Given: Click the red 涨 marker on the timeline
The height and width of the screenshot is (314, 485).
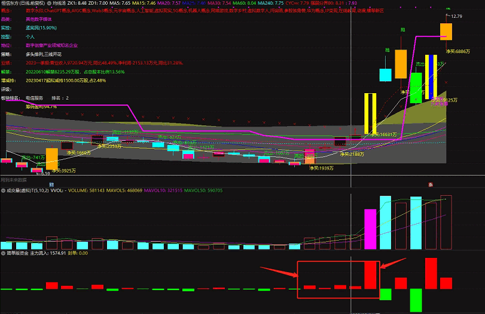Looking at the screenshot, I should click(x=431, y=184).
